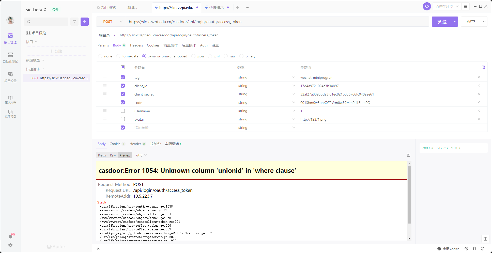Open the 保存 dropdown arrow
This screenshot has height=253, width=492.
click(x=484, y=22)
